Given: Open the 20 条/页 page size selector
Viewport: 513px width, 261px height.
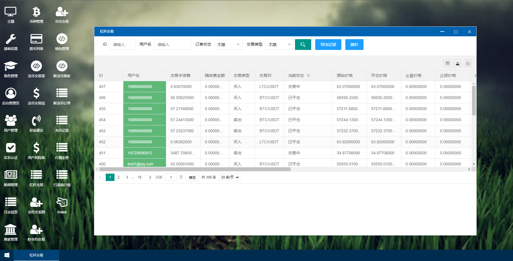Looking at the screenshot, I should [230, 177].
